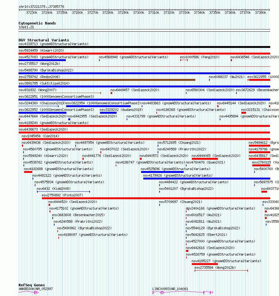279x296 pixels.
Task: Open nsv6442616 (Sedlazeck2020) label
Action: [210, 248]
